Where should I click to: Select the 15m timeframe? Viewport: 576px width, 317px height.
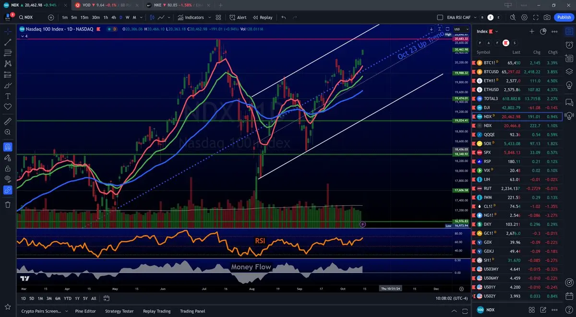[x=84, y=17]
